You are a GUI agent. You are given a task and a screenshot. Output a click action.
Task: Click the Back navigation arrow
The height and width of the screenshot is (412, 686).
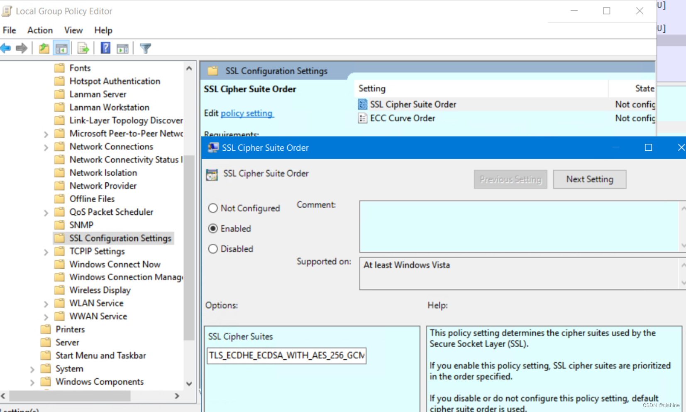coord(6,48)
